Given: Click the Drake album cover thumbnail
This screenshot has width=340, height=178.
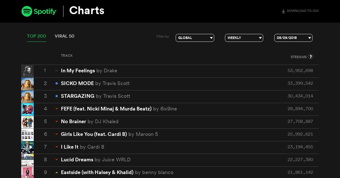Looking at the screenshot, I should [27, 71].
